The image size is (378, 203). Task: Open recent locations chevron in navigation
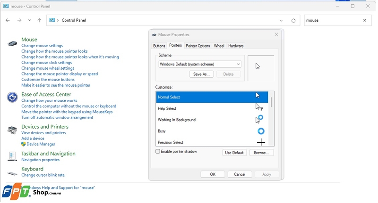point(29,21)
